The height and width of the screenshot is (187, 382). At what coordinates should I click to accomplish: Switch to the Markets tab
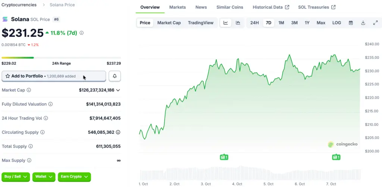(177, 7)
